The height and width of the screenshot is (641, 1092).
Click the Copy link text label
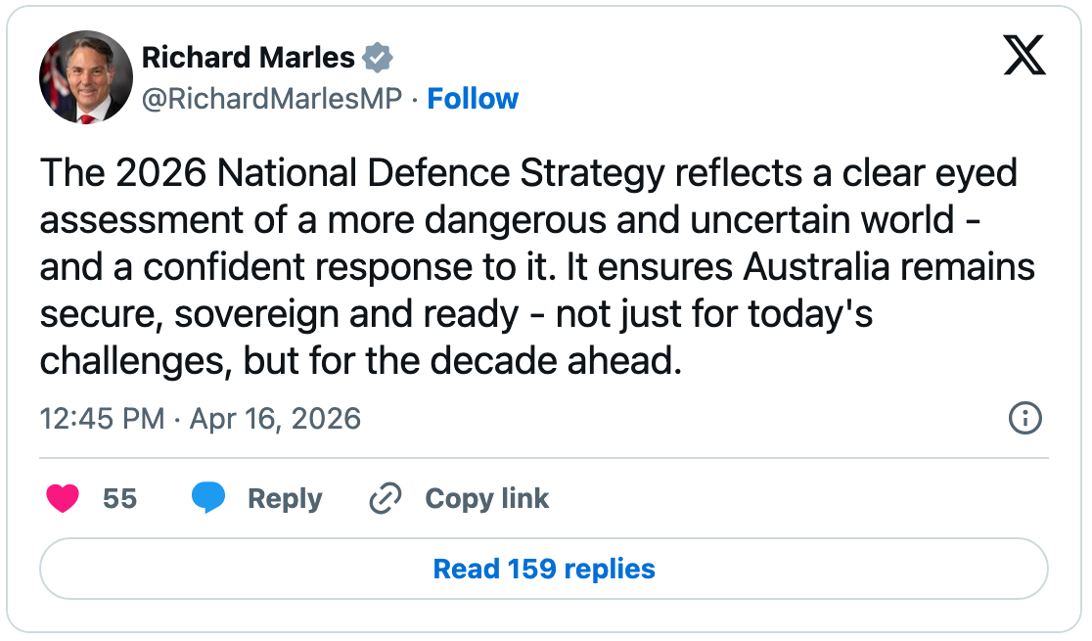point(486,499)
